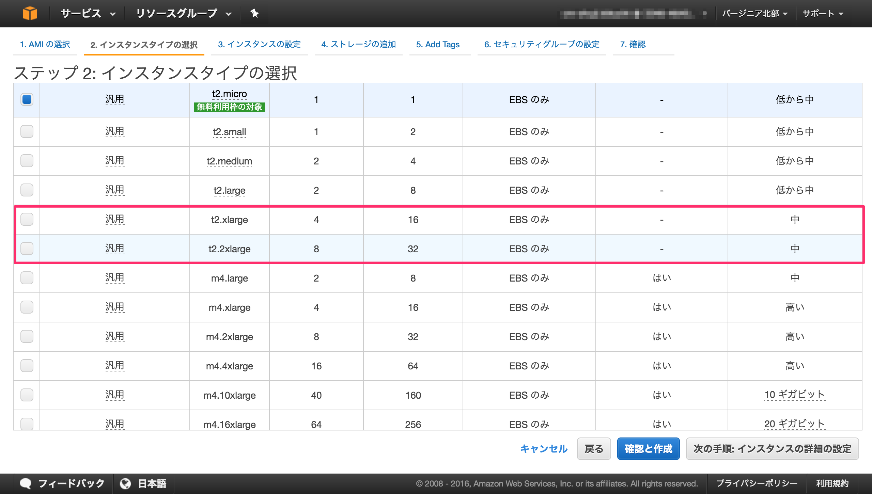
Task: Click はい EBS-optimized value in m4.4xlarge row
Action: click(x=661, y=366)
